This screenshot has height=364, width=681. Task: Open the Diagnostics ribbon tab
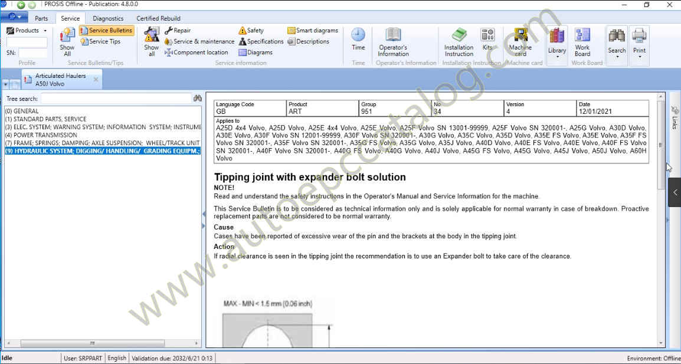(108, 18)
